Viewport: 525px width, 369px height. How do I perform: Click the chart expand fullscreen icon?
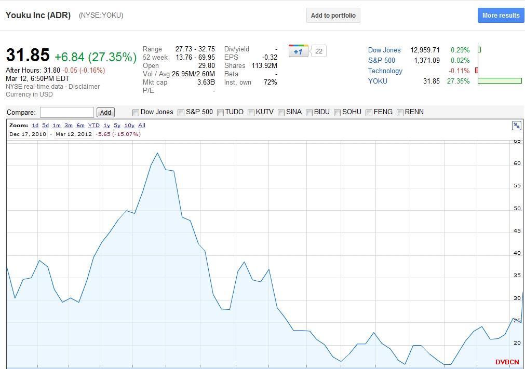click(516, 126)
